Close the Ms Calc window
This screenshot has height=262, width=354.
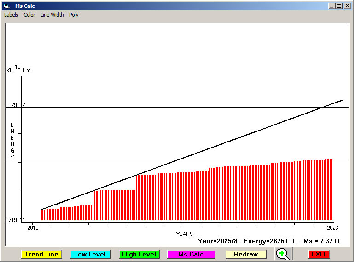[x=347, y=6]
